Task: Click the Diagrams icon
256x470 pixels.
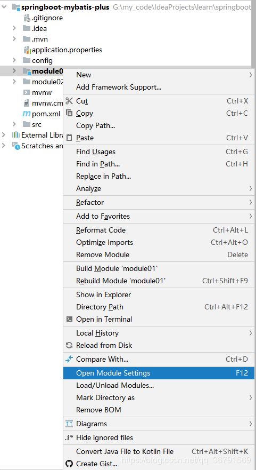Action: 69,424
